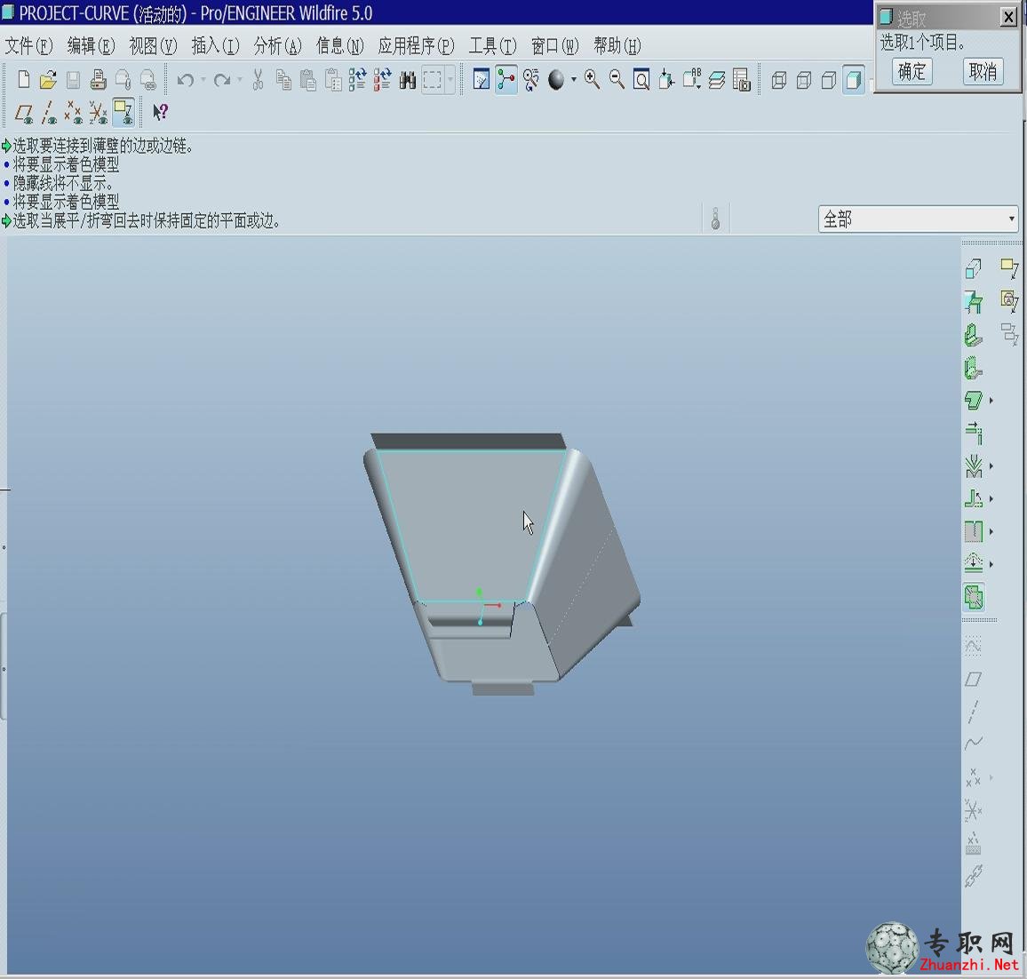Open the 视图(V) menu
Image resolution: width=1027 pixels, height=979 pixels.
[x=154, y=46]
